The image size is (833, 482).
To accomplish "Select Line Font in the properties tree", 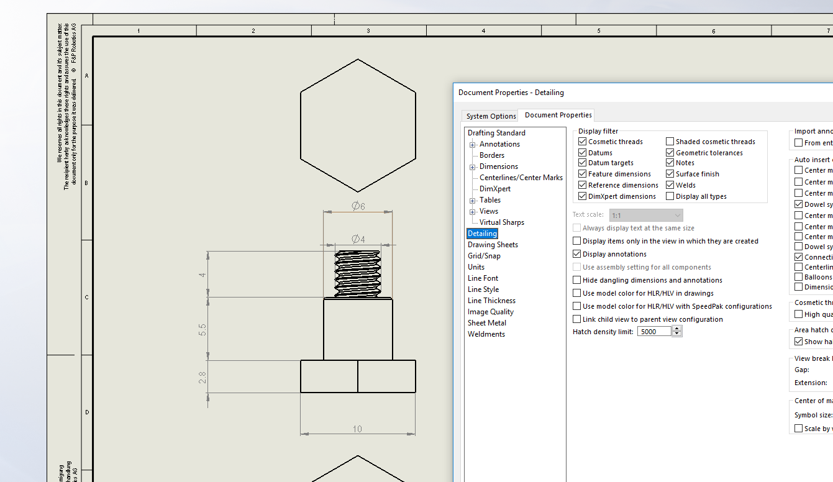I will (x=483, y=278).
